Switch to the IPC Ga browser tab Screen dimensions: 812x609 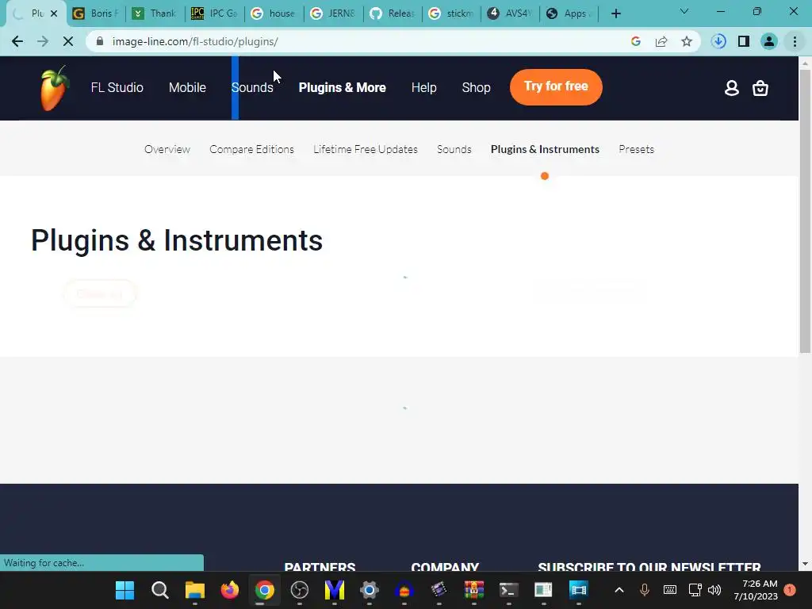(x=214, y=13)
